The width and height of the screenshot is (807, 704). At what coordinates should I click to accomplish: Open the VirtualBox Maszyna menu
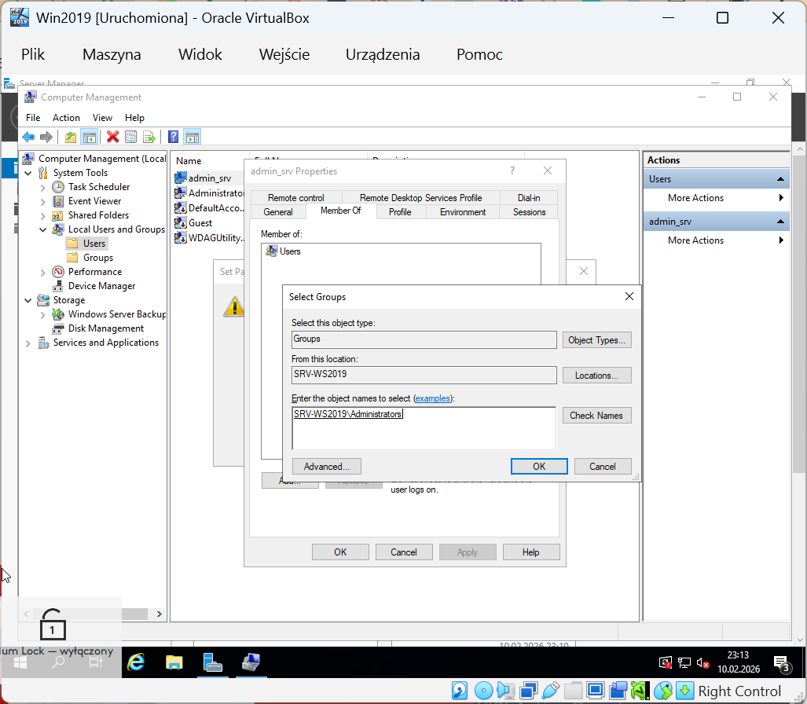(112, 54)
